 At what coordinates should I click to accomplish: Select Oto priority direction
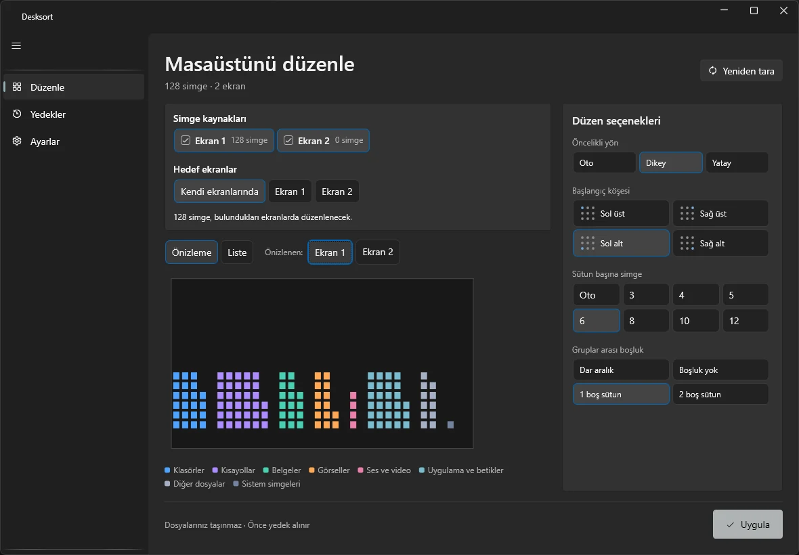tap(605, 162)
